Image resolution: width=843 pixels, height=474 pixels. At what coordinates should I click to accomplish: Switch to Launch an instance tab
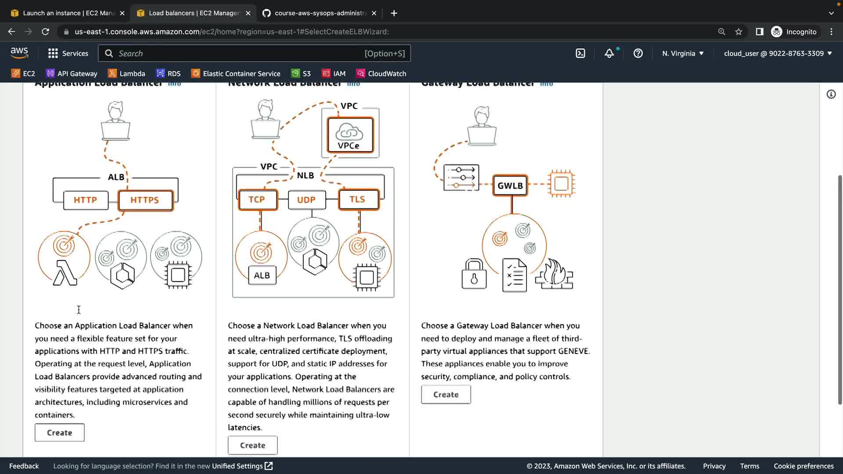coord(66,13)
